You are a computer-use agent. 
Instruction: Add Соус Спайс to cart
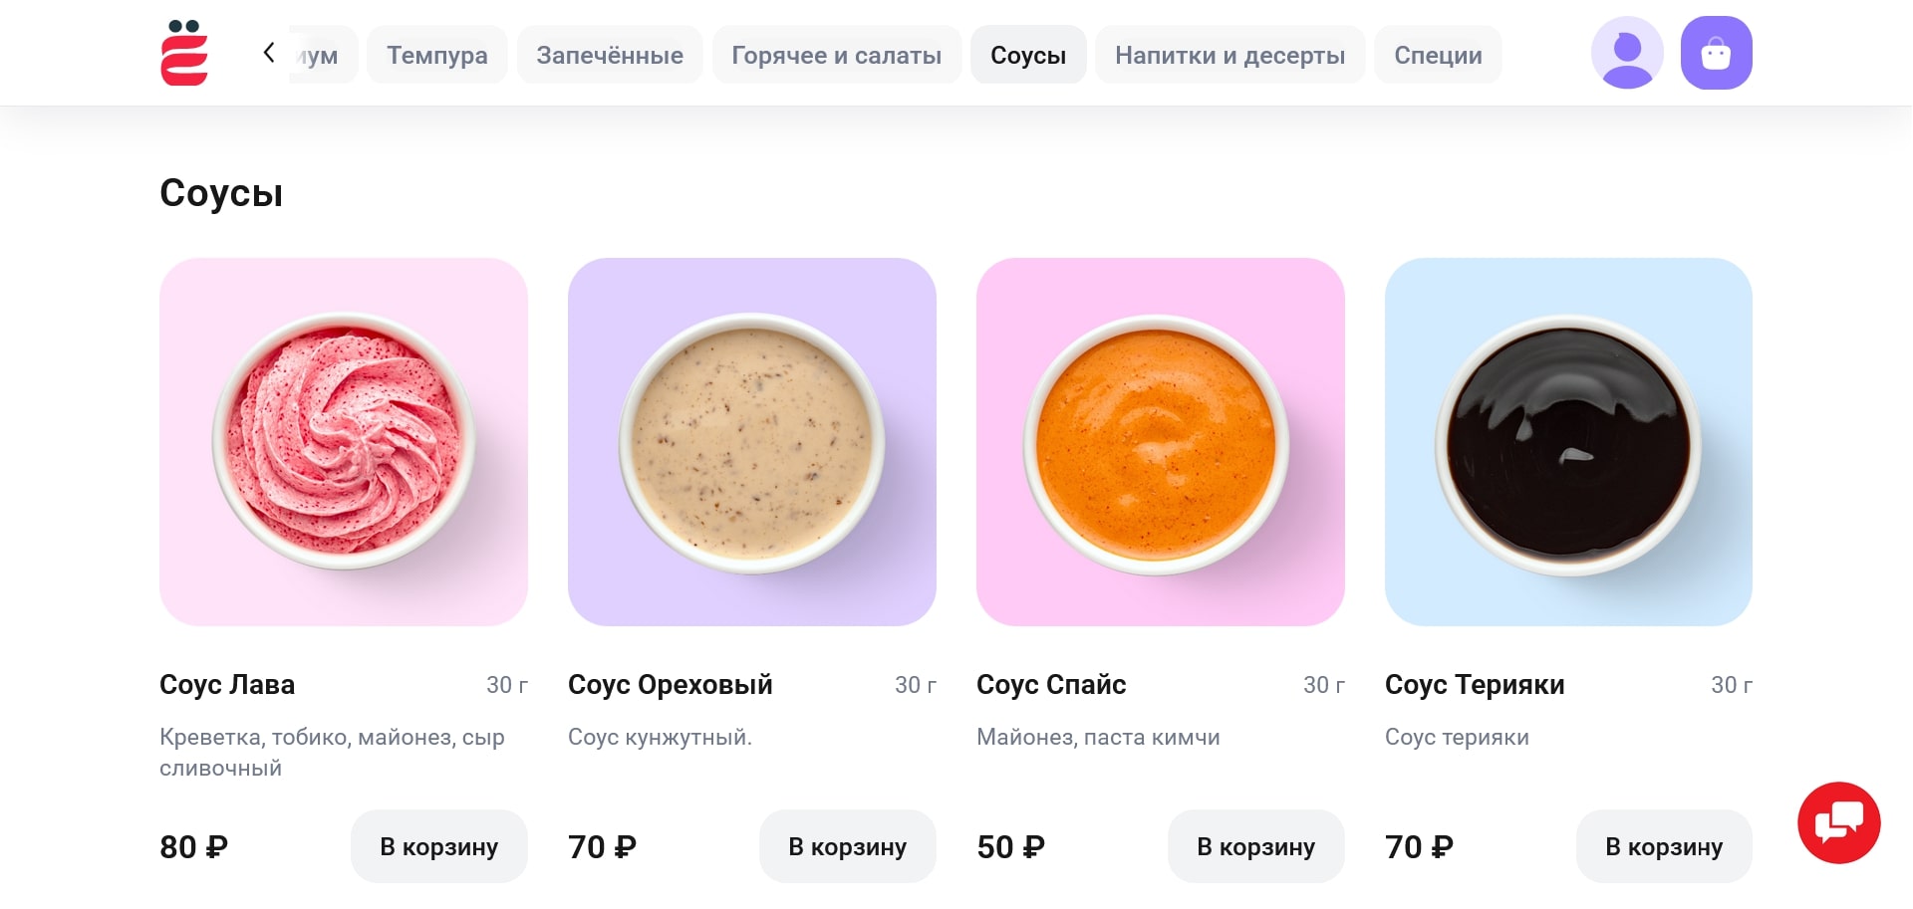pyautogui.click(x=1255, y=846)
